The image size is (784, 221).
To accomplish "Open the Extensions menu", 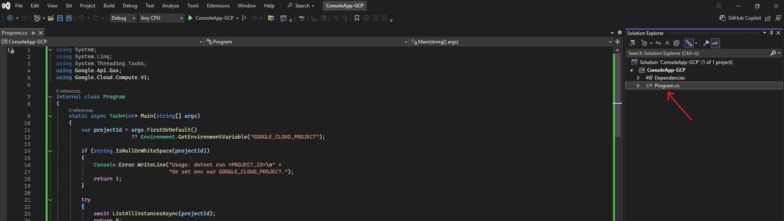I will point(218,6).
